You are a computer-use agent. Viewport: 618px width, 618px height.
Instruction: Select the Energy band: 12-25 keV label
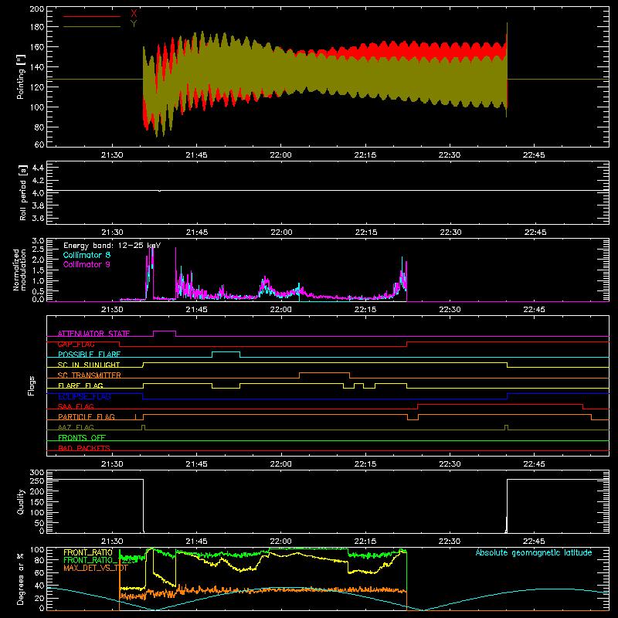[112, 246]
